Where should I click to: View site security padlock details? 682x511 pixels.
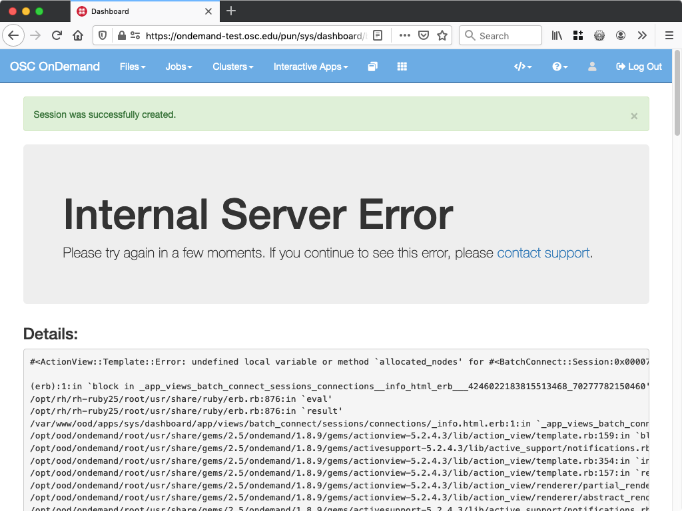tap(122, 36)
